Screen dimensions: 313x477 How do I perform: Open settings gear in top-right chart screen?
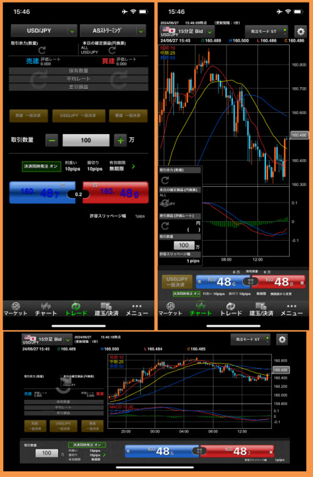pyautogui.click(x=300, y=31)
